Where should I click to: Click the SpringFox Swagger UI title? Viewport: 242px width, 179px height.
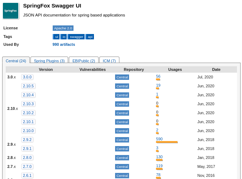(x=52, y=6)
